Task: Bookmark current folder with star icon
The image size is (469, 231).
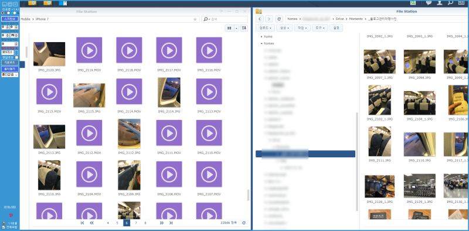Action: (x=195, y=19)
